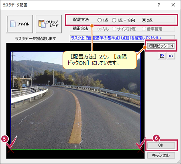Close the ラスタデータ配置 dialog

pyautogui.click(x=173, y=5)
